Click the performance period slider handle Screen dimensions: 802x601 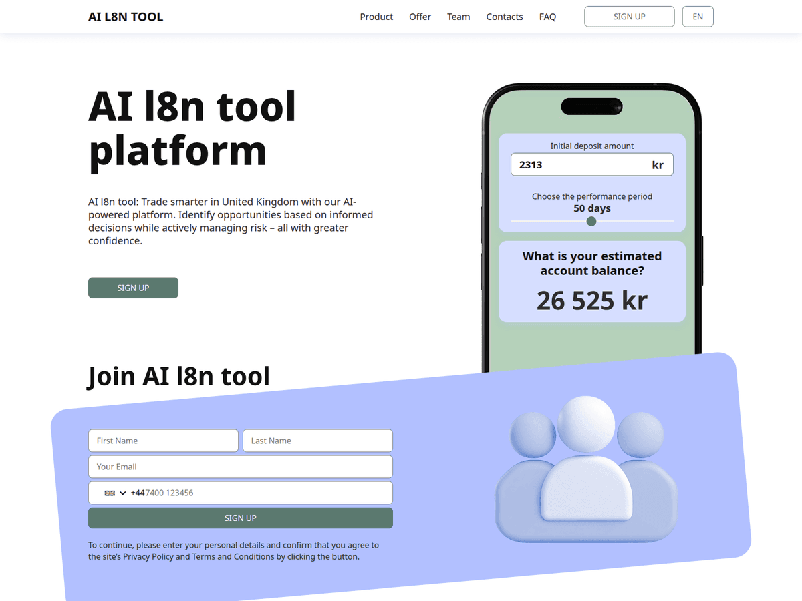click(591, 222)
